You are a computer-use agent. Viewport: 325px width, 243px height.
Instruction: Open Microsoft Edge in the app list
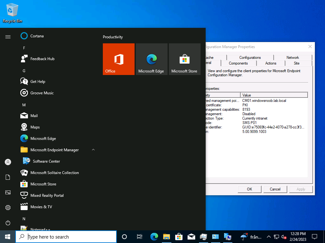point(58,139)
